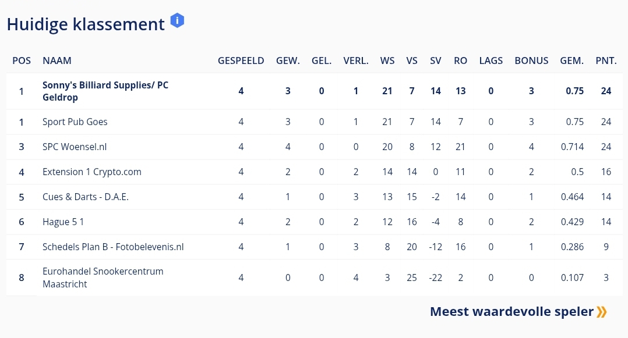Click the Huidige klassement heading
The width and height of the screenshot is (628, 338).
pos(86,24)
